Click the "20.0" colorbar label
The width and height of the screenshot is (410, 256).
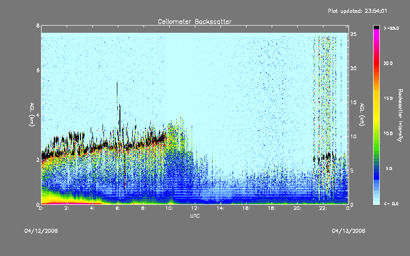coord(388,63)
